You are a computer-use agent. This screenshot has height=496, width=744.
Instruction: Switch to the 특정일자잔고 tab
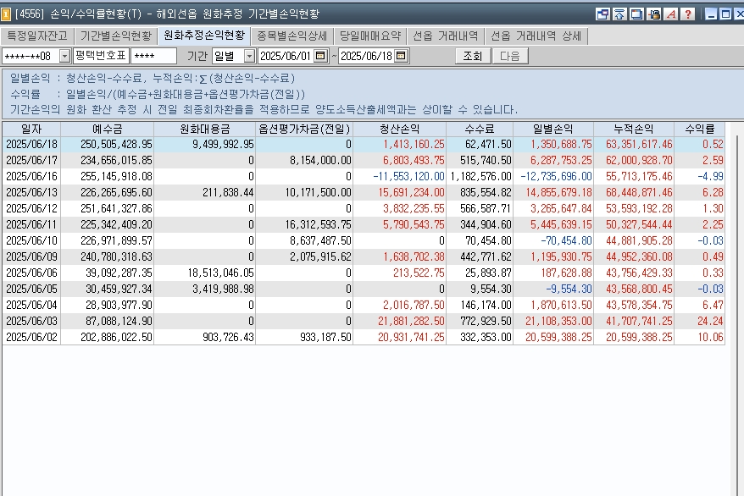click(x=37, y=36)
